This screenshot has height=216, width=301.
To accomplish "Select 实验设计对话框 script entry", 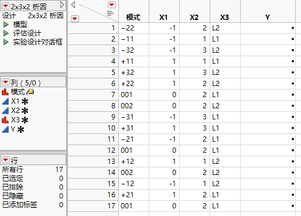I will [37, 42].
